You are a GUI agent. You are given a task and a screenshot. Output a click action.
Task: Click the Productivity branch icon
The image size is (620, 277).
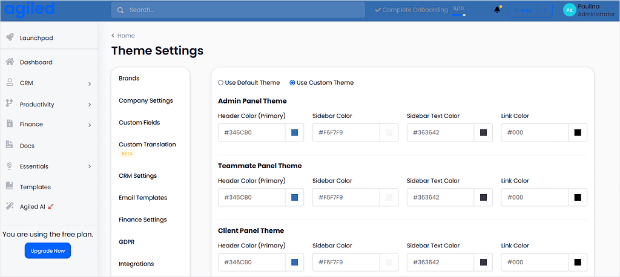(10, 103)
